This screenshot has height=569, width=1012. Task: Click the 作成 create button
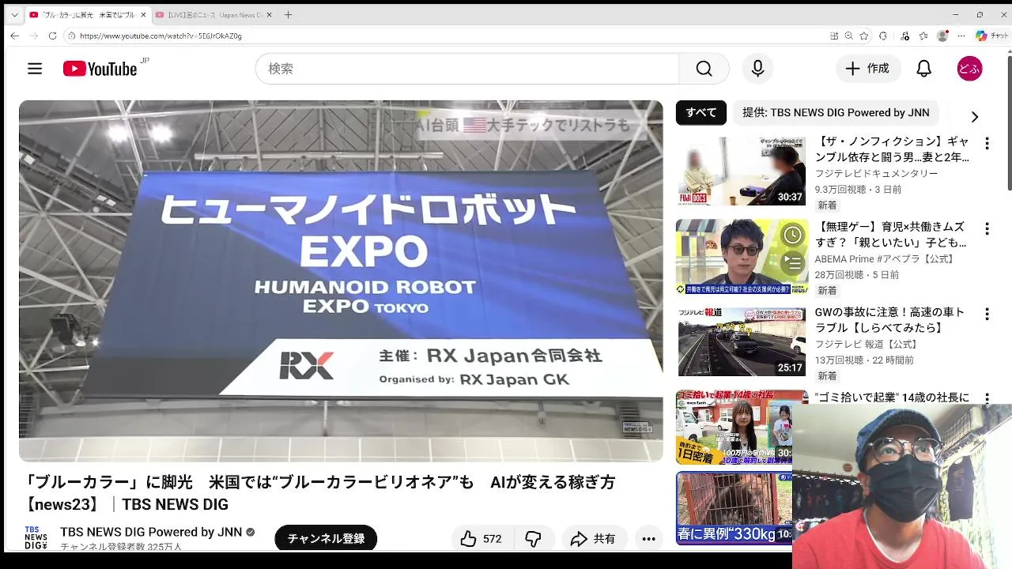click(x=868, y=69)
